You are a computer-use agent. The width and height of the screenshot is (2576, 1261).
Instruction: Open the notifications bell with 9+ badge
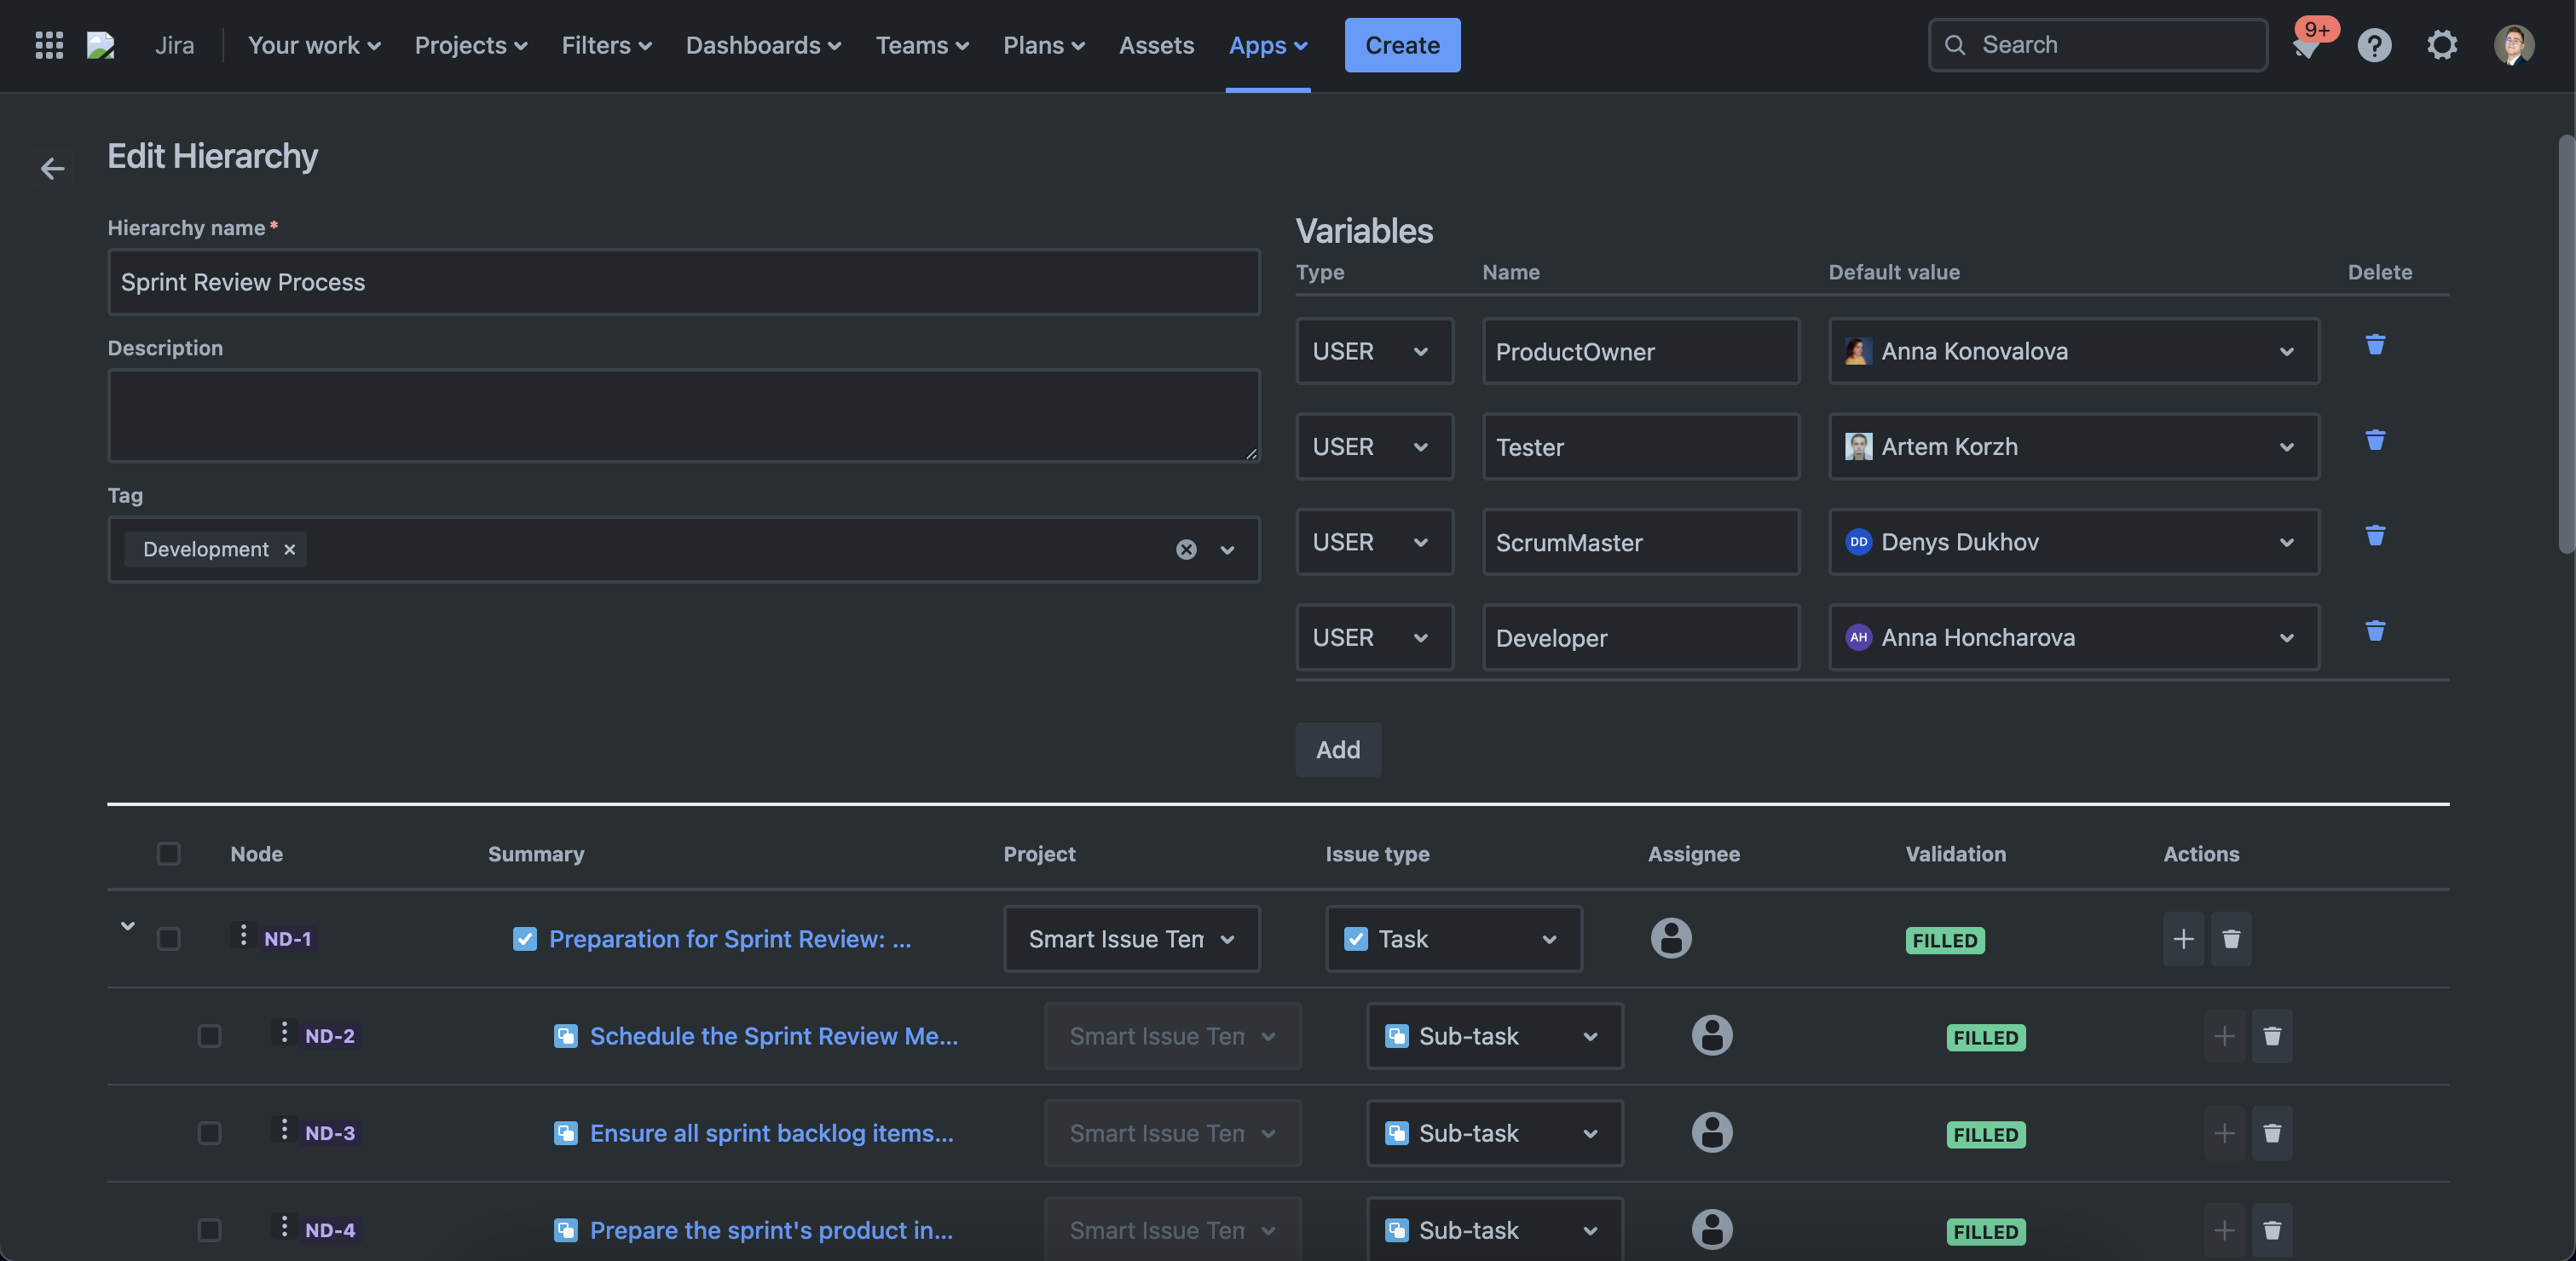2306,45
